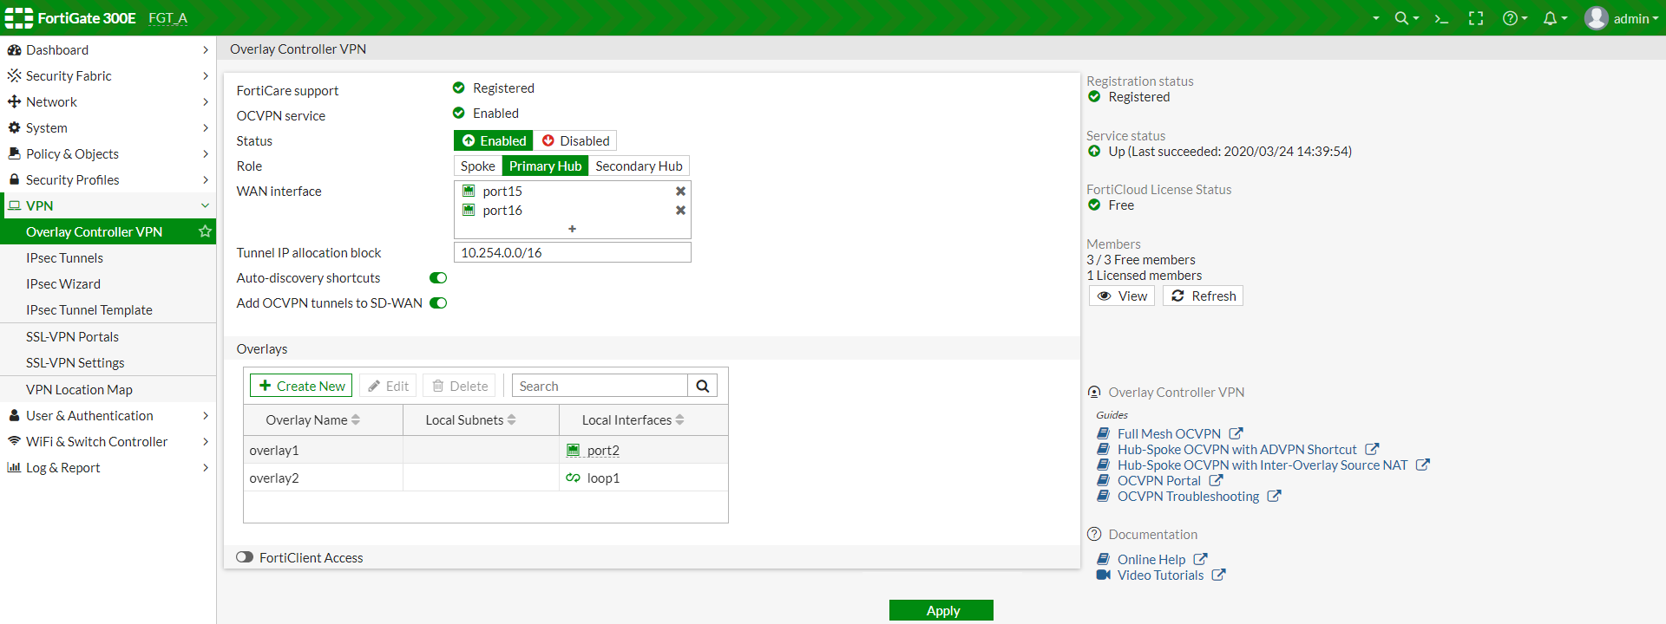Sort by Local Interfaces column arrows
Image resolution: width=1666 pixels, height=624 pixels.
[680, 419]
